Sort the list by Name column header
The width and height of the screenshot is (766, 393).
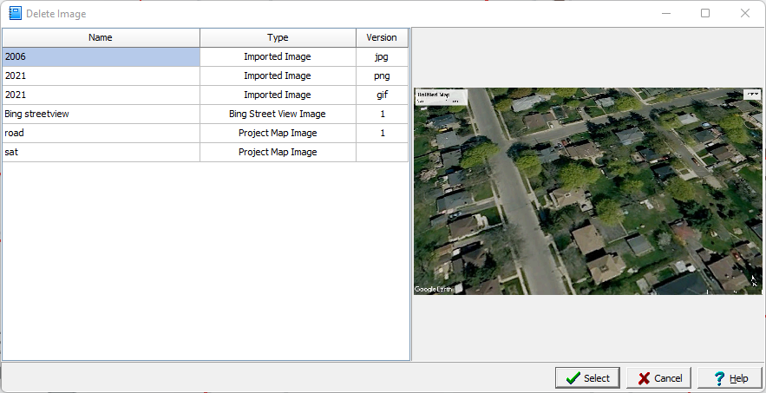(101, 38)
